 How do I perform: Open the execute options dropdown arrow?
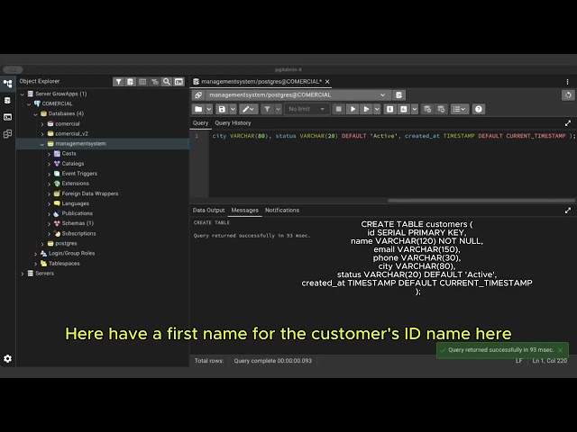(x=377, y=109)
